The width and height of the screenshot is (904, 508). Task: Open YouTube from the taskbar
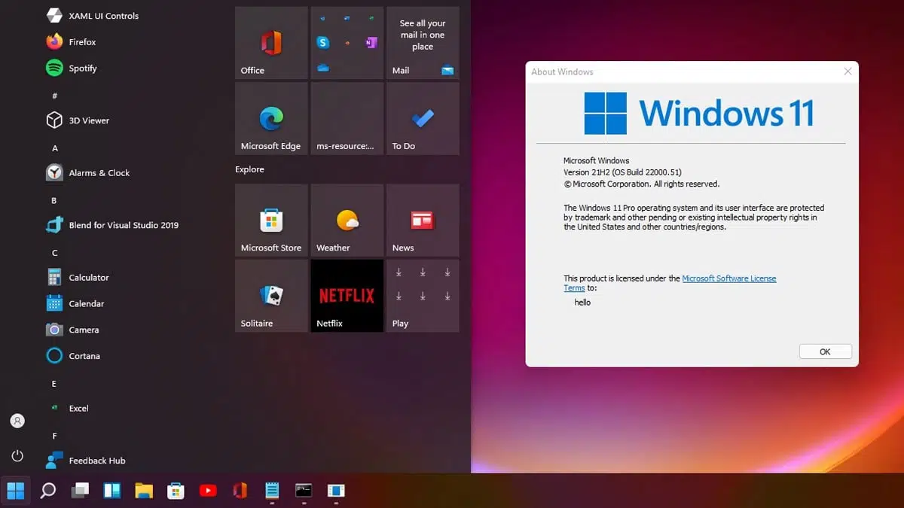click(209, 491)
